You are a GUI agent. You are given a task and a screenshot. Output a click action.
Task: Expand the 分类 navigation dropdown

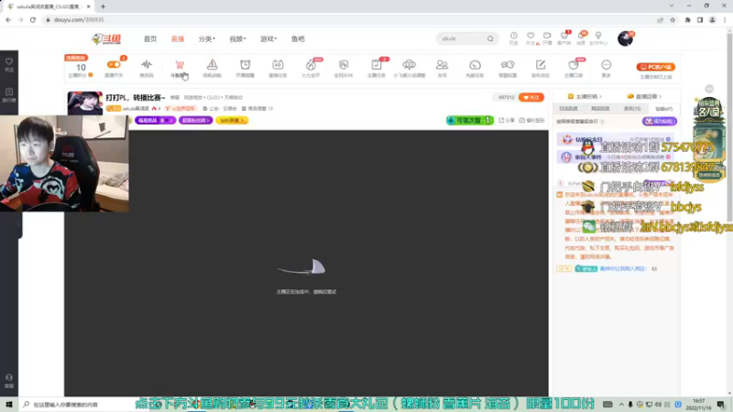click(x=207, y=38)
